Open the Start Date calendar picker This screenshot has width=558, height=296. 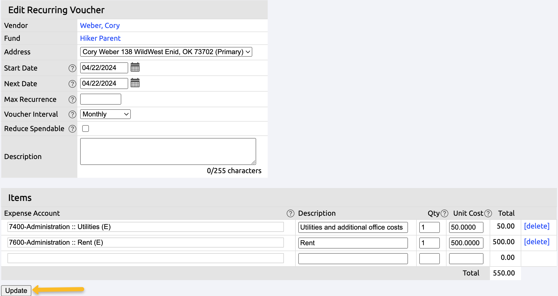(135, 67)
